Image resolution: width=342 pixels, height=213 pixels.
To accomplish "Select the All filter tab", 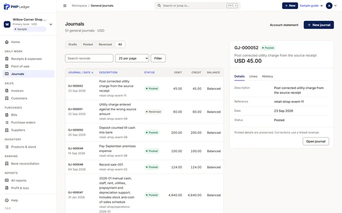I will pos(120,44).
